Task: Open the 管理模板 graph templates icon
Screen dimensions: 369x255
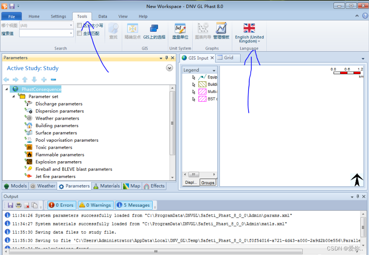Action: pos(221,28)
